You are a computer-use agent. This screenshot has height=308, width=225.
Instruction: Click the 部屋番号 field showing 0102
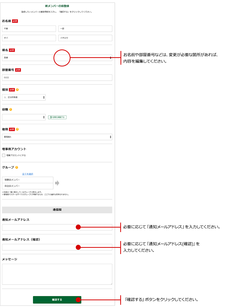(57, 78)
